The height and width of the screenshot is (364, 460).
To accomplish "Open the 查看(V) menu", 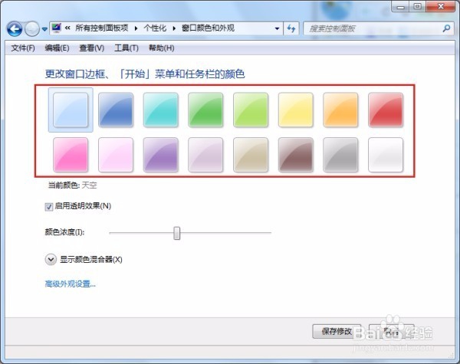I will point(92,48).
